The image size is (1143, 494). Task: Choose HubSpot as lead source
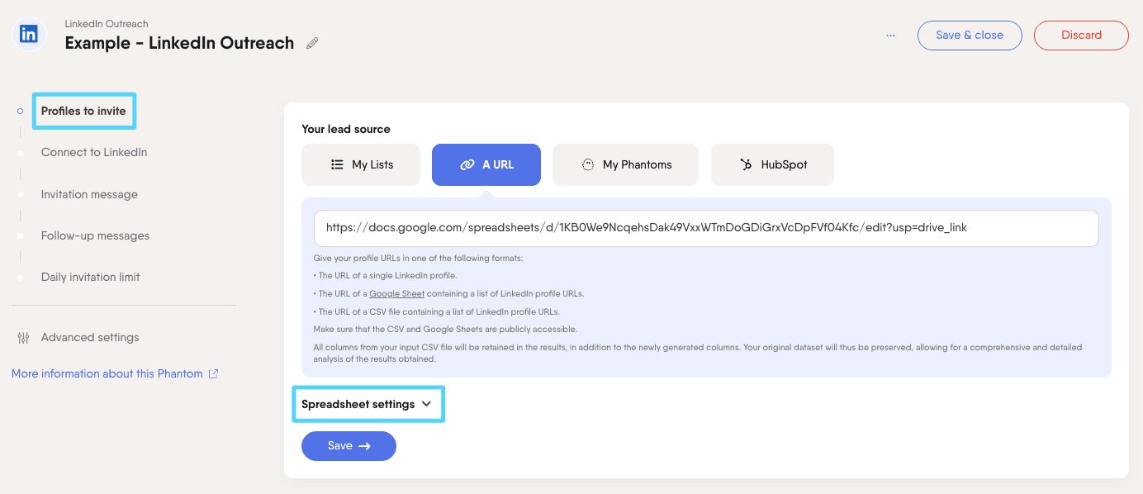click(772, 164)
